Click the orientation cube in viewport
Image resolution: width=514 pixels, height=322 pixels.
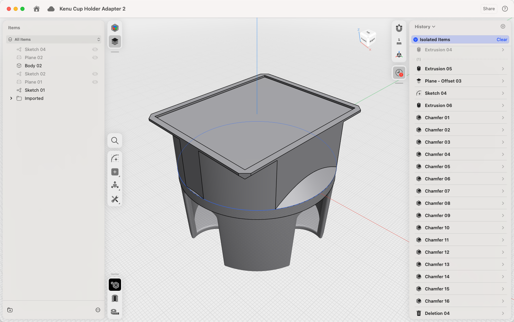(x=368, y=38)
